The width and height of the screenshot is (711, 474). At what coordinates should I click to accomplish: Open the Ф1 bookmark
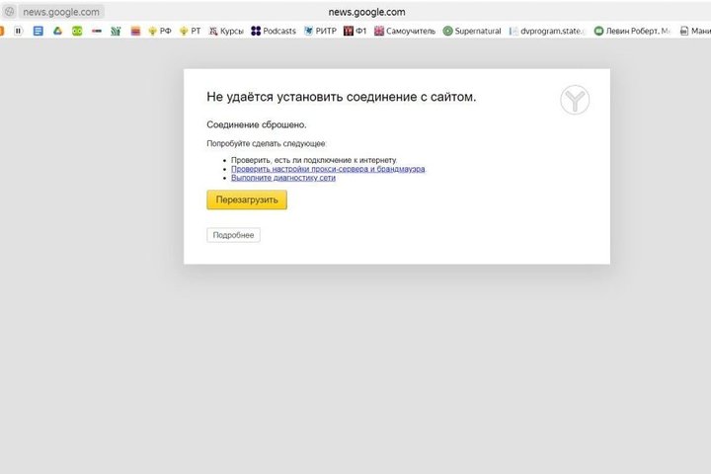[x=355, y=31]
